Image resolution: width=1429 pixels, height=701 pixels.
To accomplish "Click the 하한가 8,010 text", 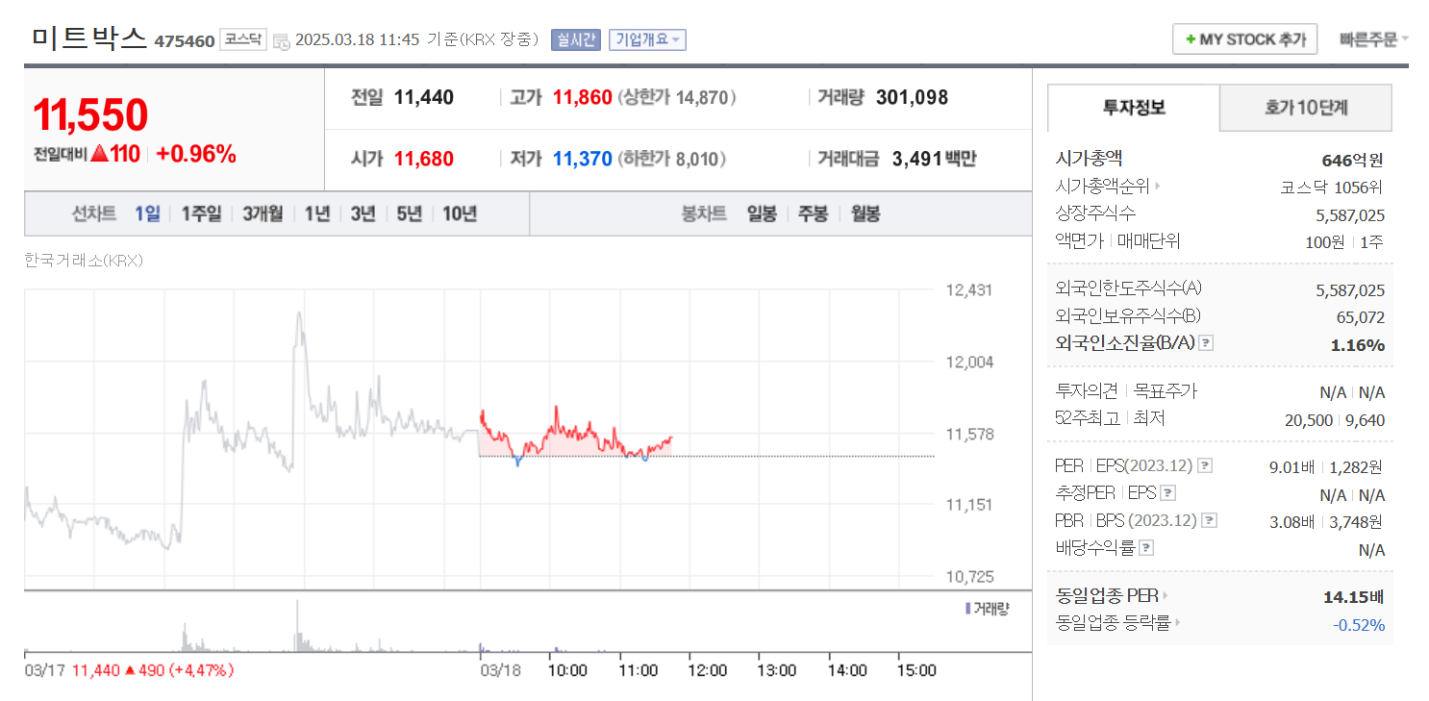I will click(671, 159).
